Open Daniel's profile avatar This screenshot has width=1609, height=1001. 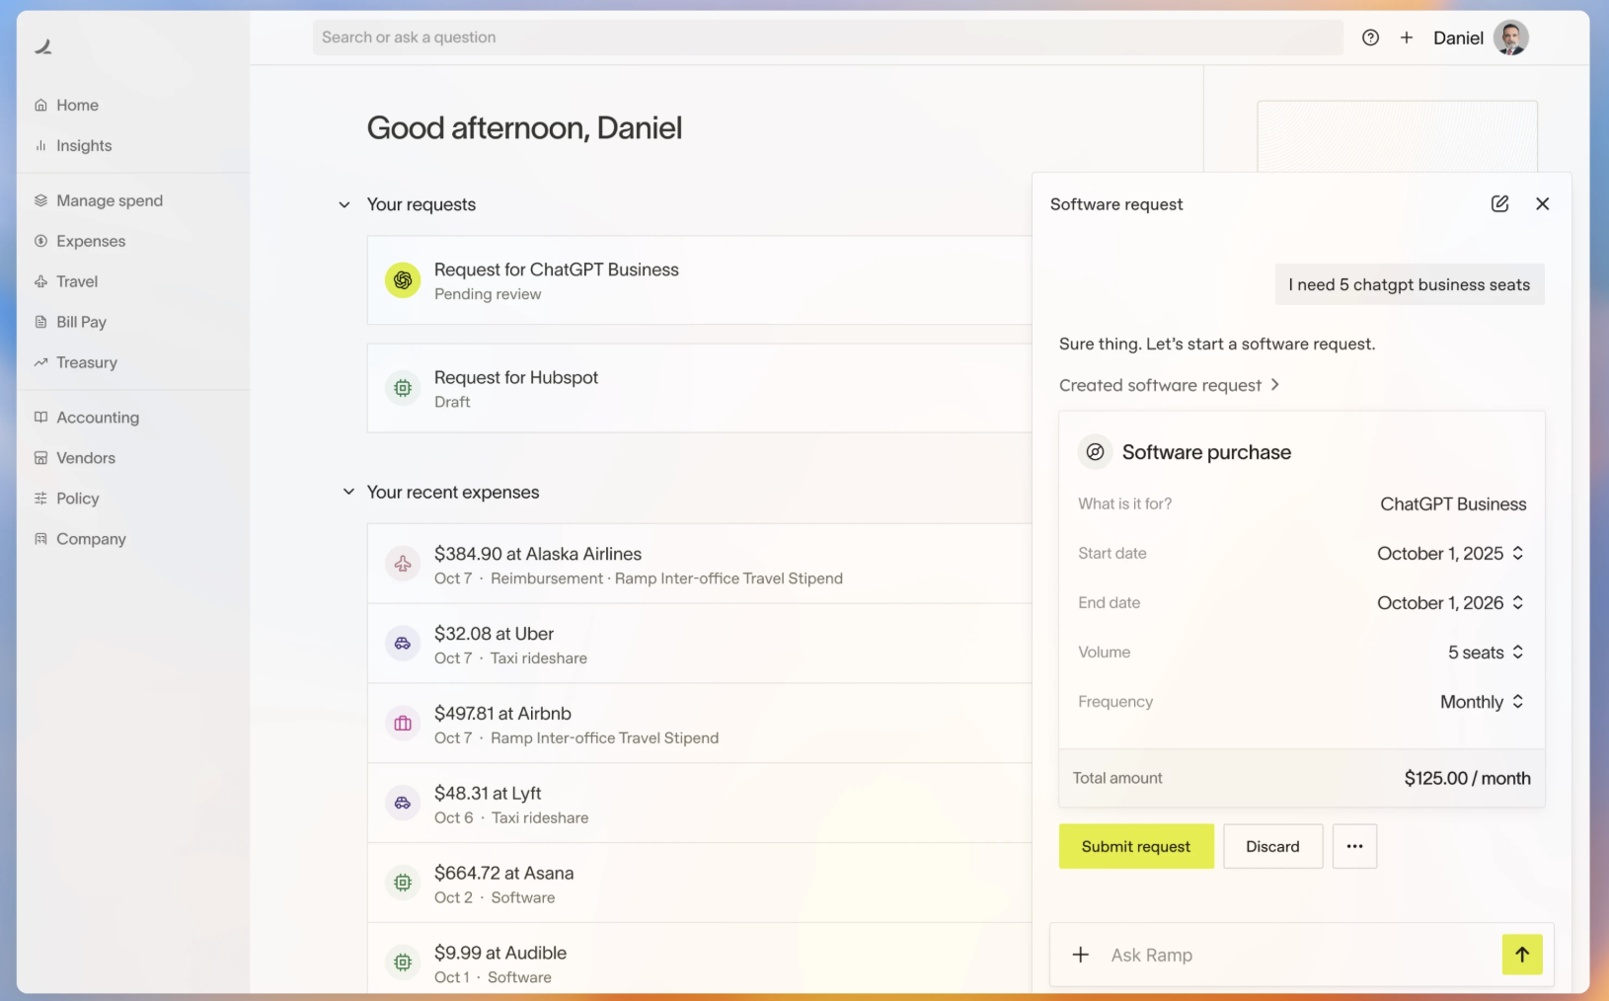click(1510, 38)
